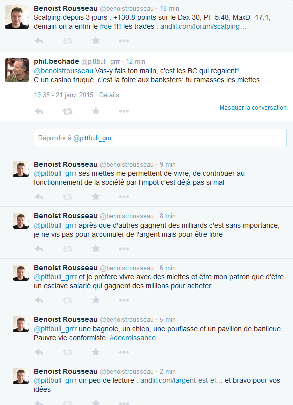Open the #decroissance hashtag
293x405 pixels.
point(133,338)
